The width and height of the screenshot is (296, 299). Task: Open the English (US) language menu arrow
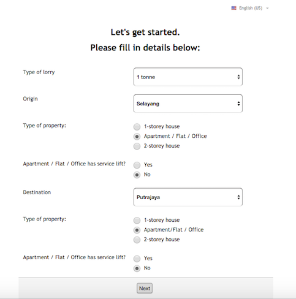pyautogui.click(x=267, y=8)
